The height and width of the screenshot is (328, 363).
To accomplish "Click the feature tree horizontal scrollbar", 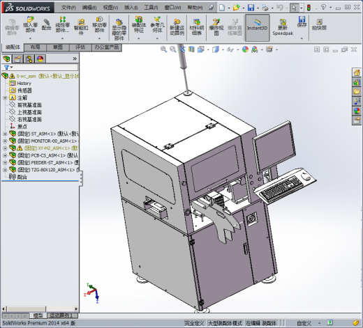I will (x=40, y=309).
